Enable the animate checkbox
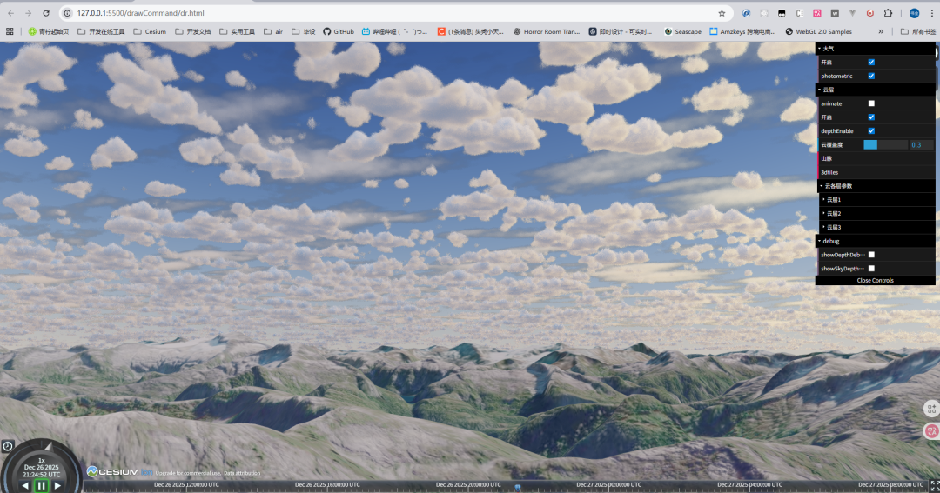 pyautogui.click(x=871, y=103)
